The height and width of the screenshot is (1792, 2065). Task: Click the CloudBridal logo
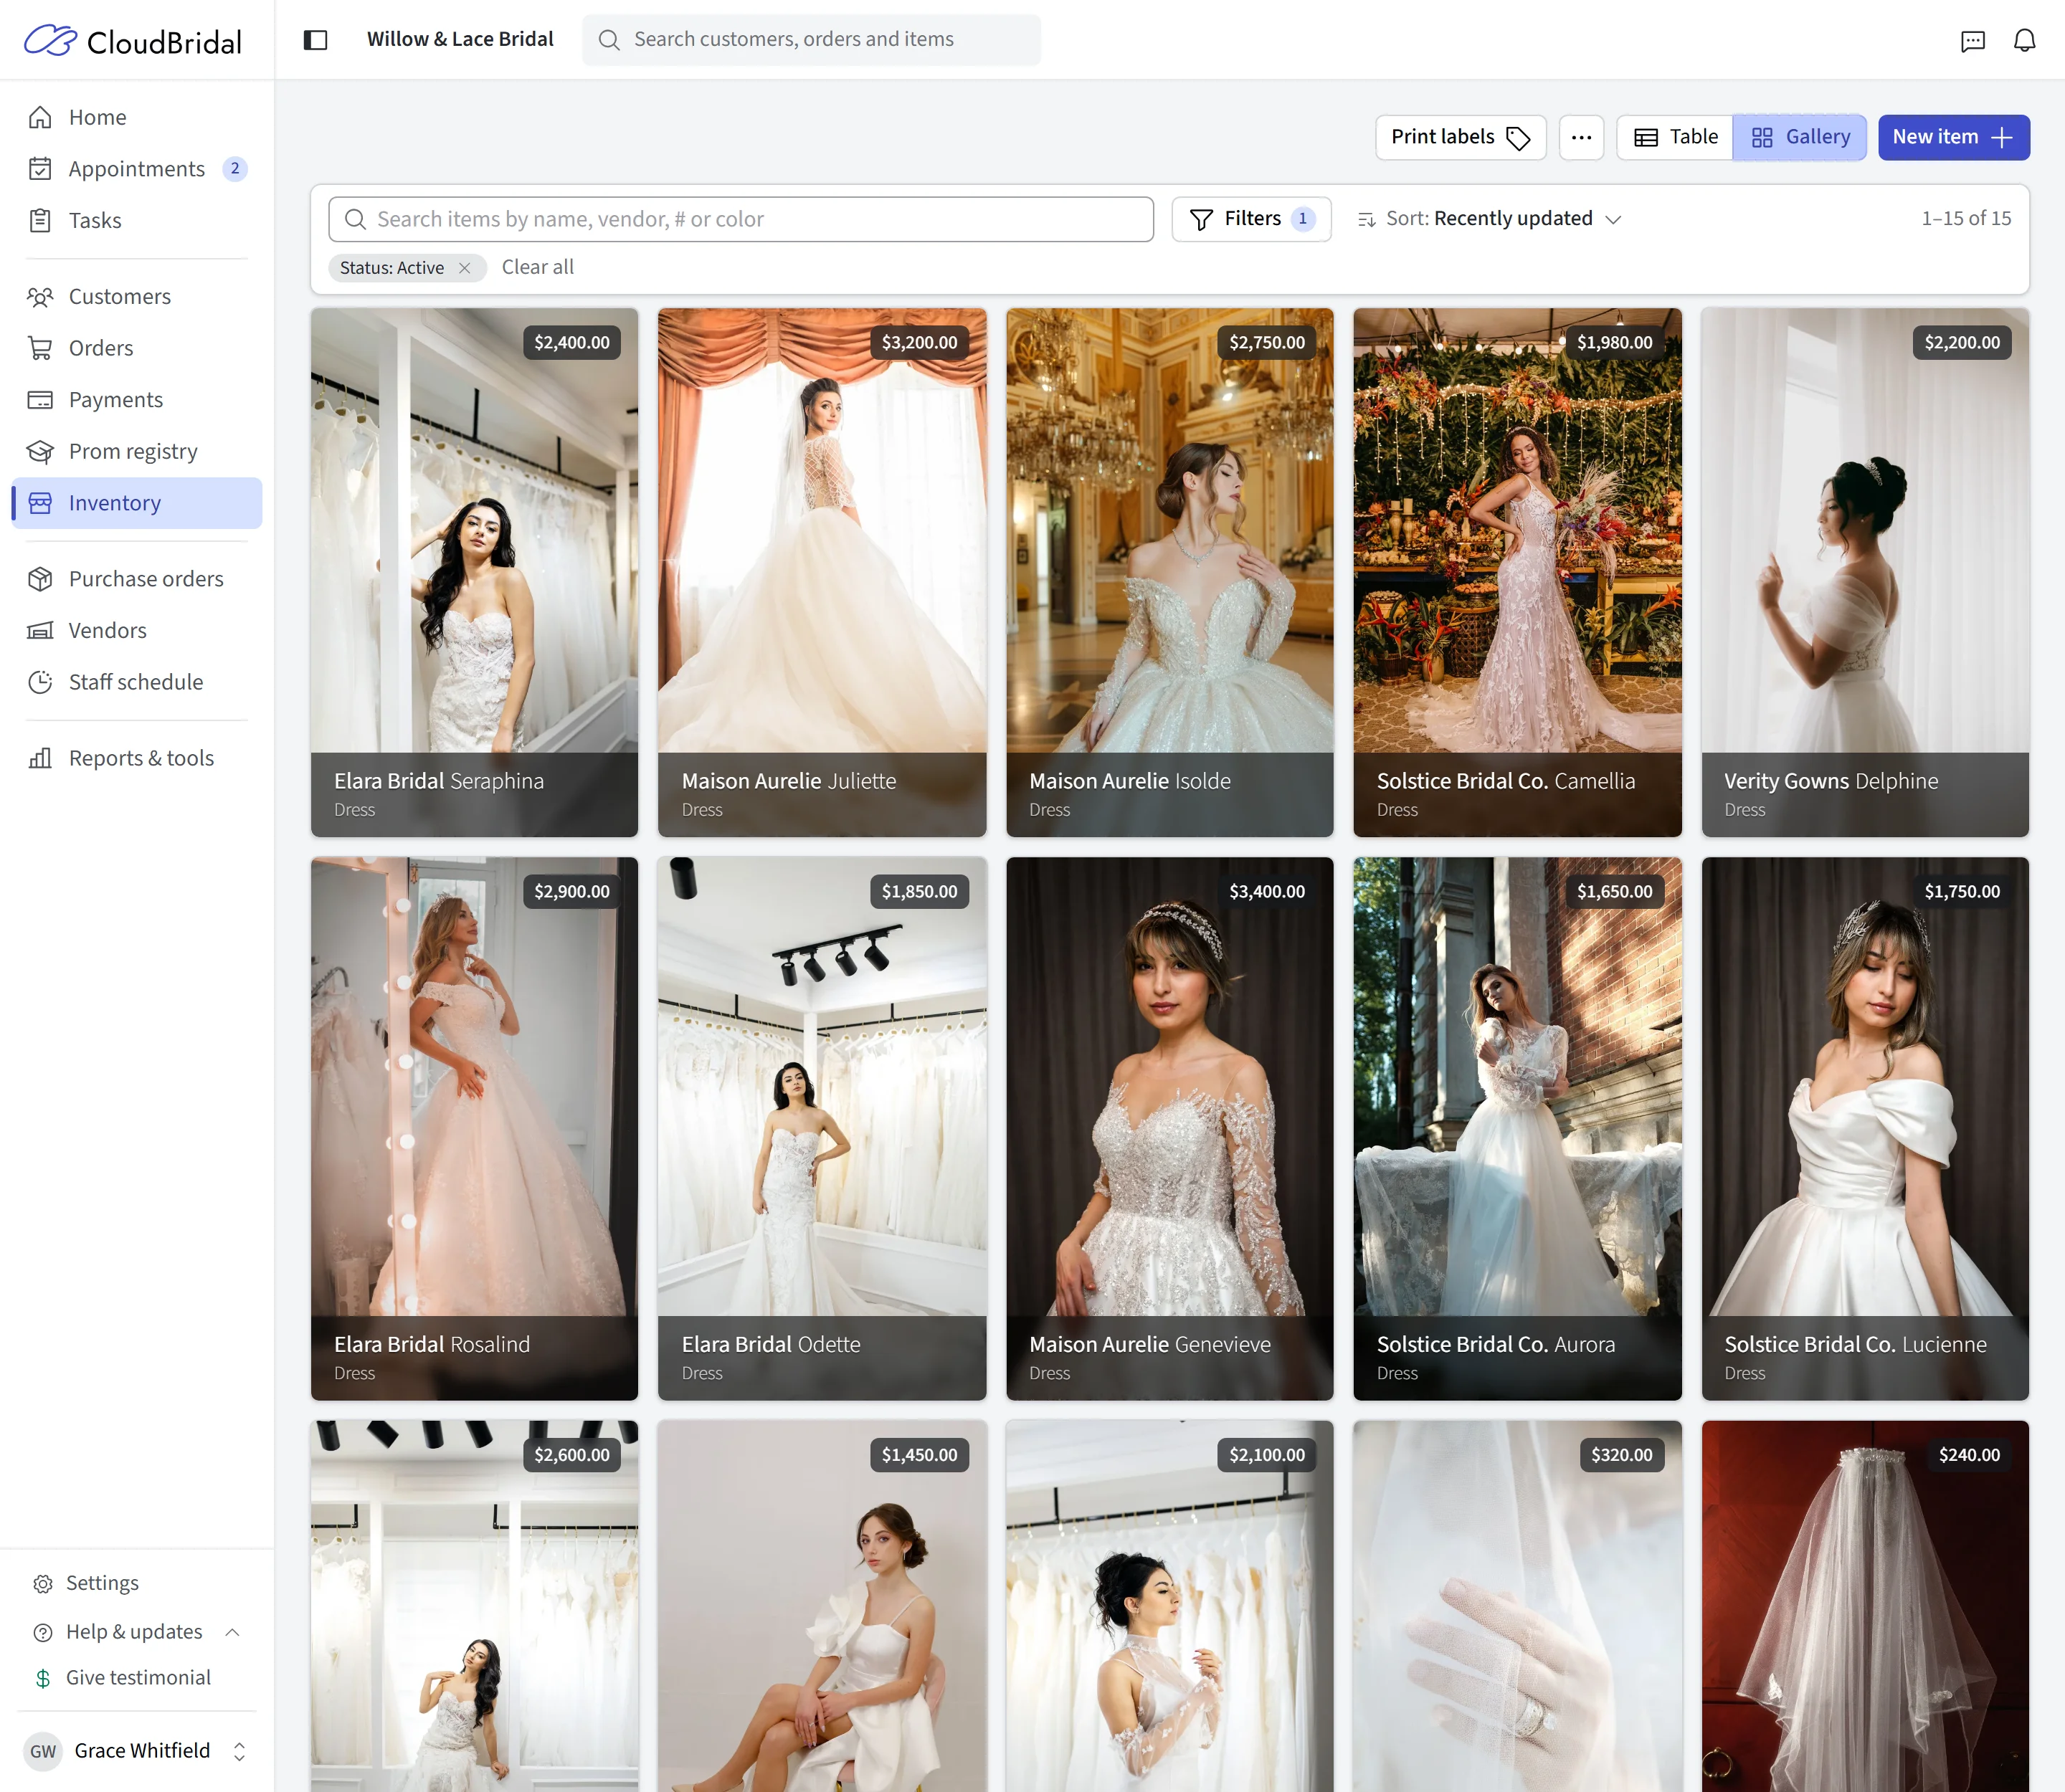(x=133, y=40)
